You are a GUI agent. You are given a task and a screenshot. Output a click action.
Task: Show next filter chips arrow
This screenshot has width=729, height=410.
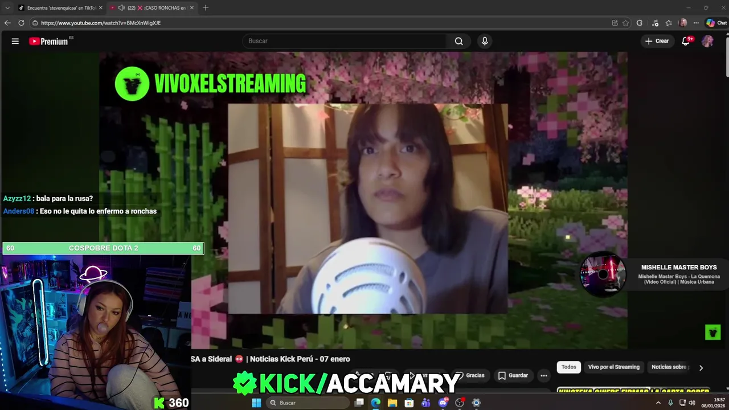[701, 367]
